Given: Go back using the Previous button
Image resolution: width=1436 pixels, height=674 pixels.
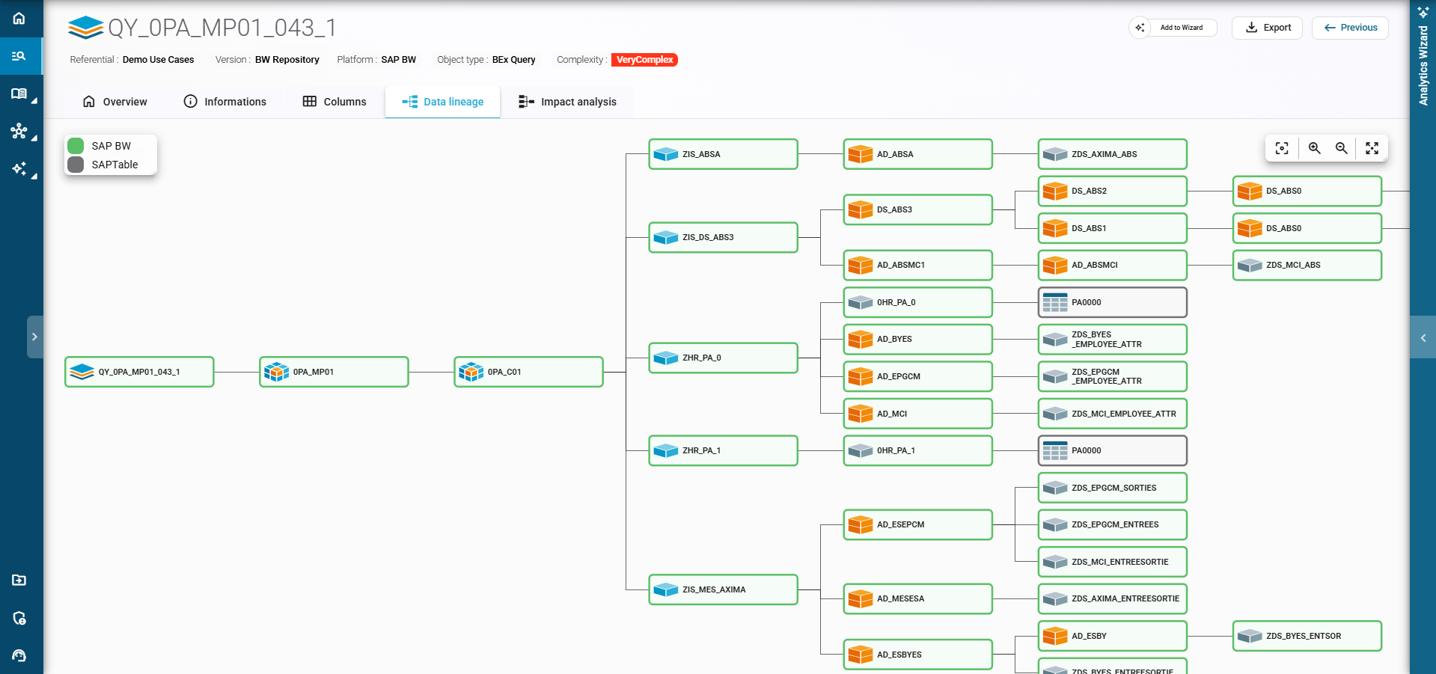Looking at the screenshot, I should (1350, 28).
